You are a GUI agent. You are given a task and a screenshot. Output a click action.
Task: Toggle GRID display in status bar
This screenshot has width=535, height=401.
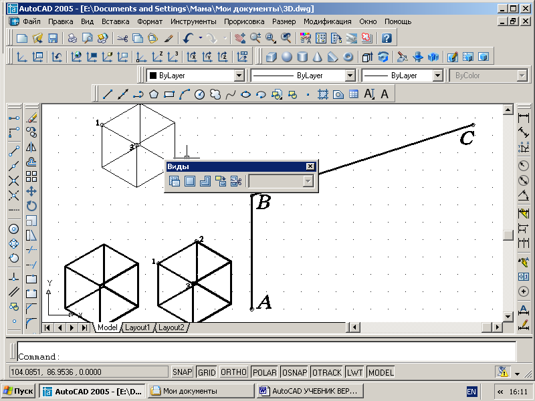(207, 372)
